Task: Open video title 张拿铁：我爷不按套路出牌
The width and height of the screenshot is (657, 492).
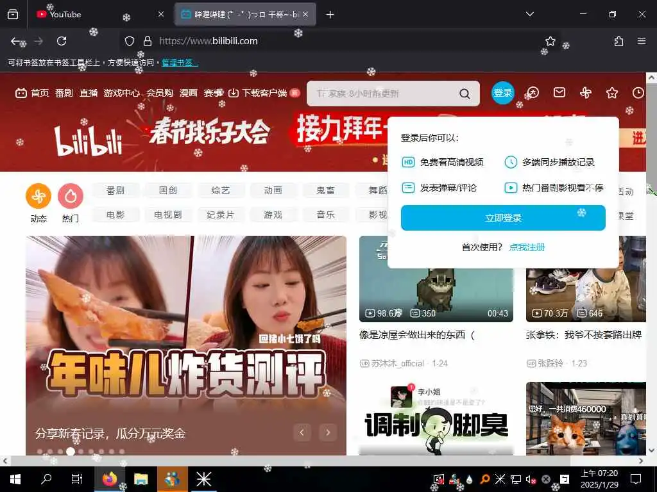Action: click(x=584, y=335)
